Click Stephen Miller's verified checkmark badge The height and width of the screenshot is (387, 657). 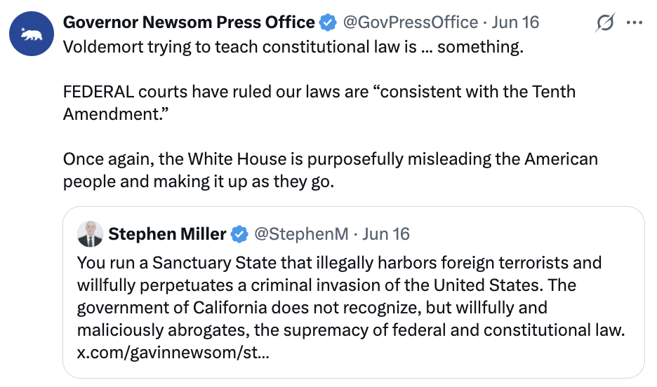pyautogui.click(x=239, y=234)
